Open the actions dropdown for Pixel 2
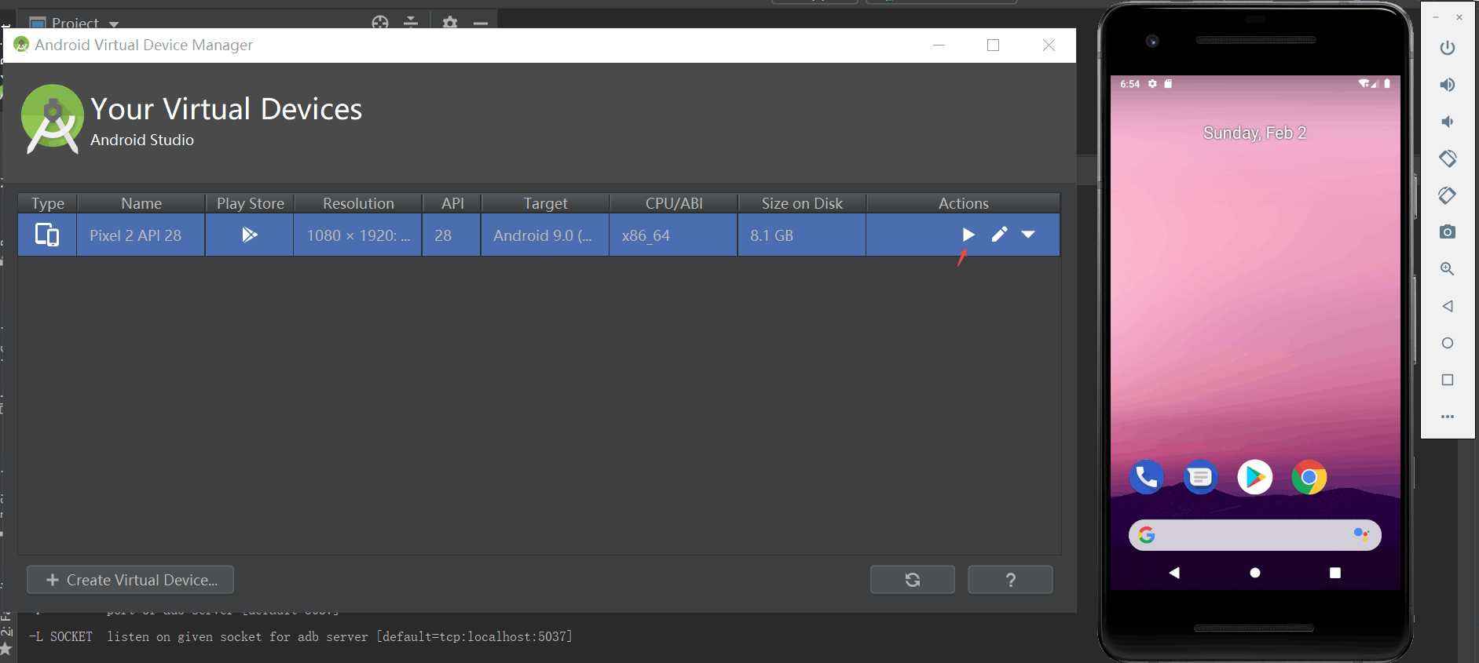Screen dimensions: 1479x663 tap(1028, 235)
